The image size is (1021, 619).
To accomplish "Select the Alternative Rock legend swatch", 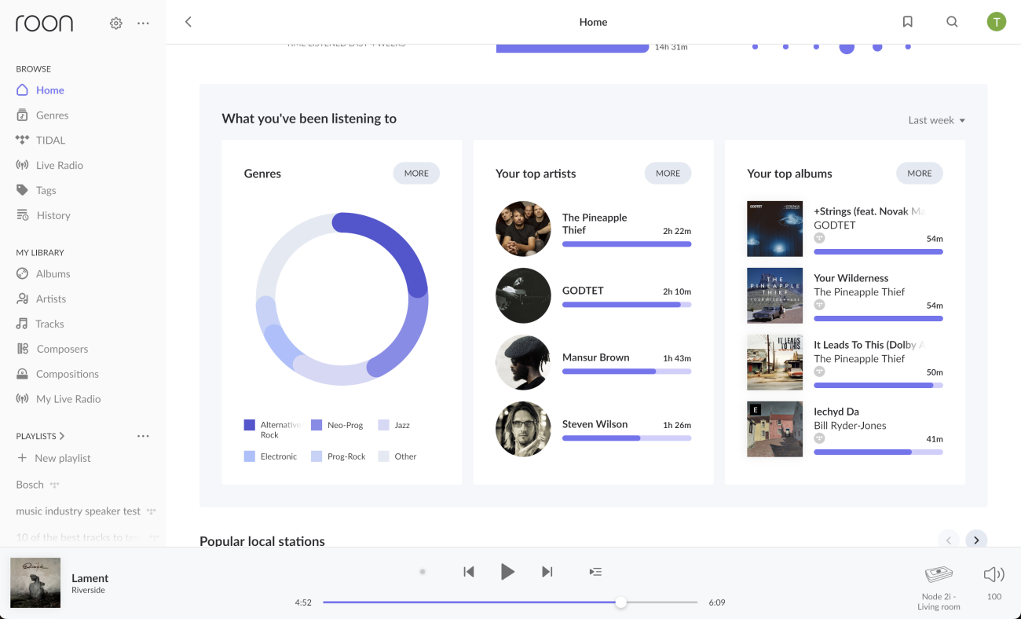I will tap(250, 425).
